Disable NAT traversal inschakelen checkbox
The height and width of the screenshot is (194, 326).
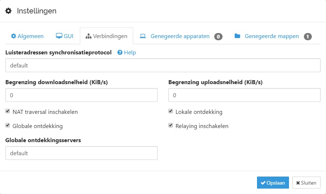[x=8, y=111]
